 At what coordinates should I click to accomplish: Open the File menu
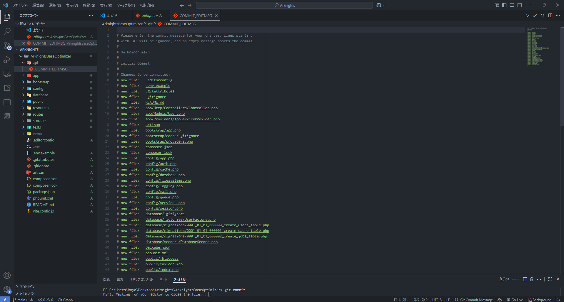[20, 5]
